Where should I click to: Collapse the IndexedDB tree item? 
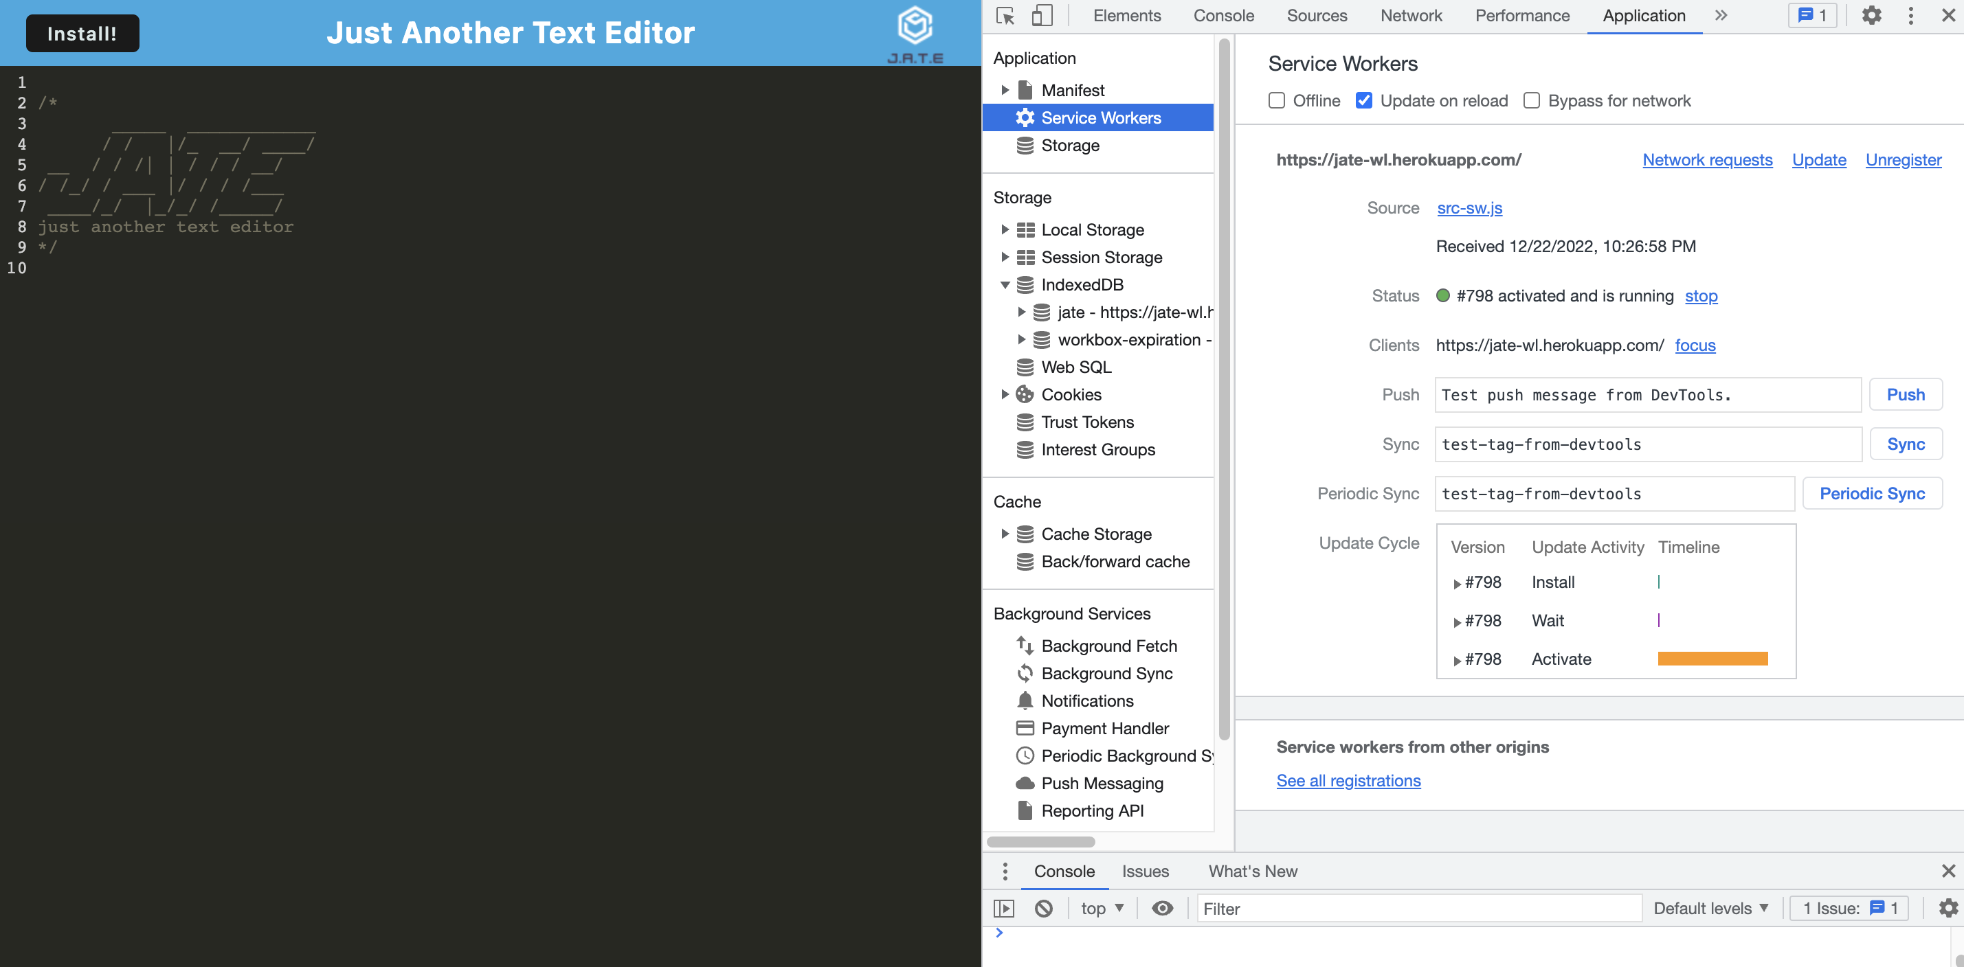(1005, 284)
